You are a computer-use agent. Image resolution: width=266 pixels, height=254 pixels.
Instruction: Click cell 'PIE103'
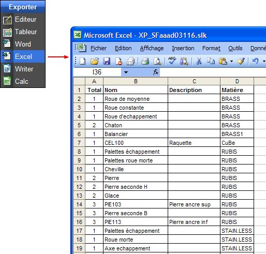point(136,204)
